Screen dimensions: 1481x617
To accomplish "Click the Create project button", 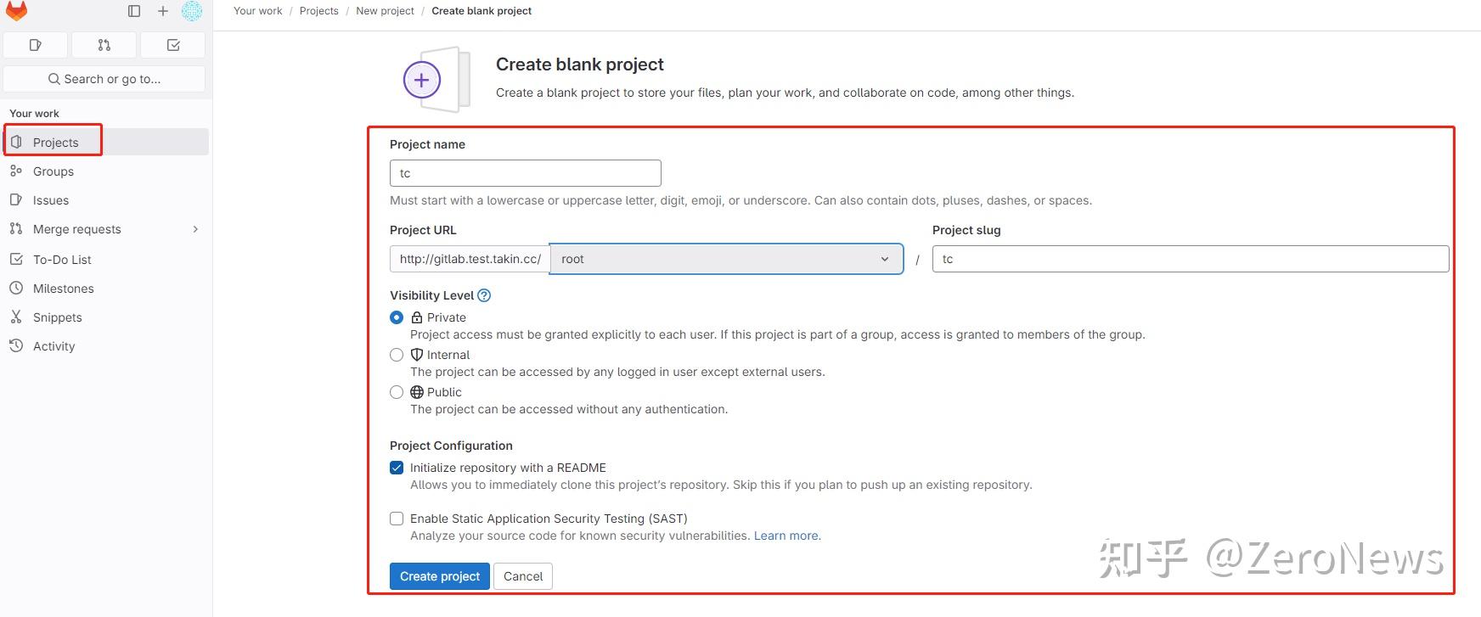I will tap(440, 576).
